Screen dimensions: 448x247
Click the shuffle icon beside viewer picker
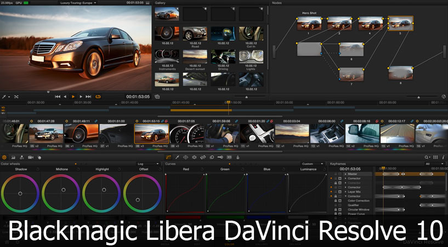click(16, 97)
